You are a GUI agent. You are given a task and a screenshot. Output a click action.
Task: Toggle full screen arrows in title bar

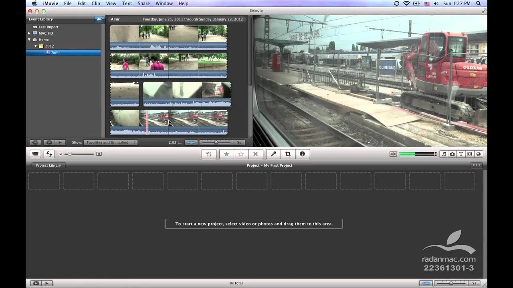point(483,11)
